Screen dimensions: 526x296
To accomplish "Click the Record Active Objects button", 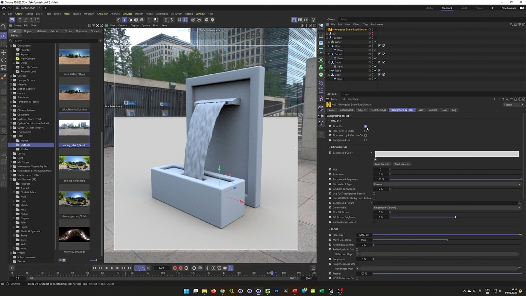I will coord(175,268).
